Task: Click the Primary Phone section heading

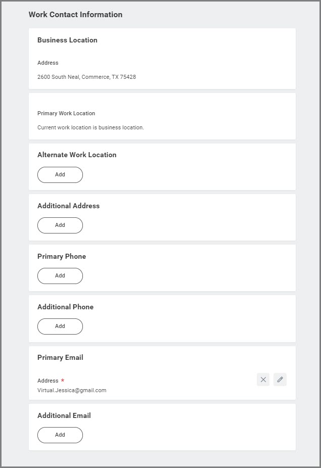Action: coord(62,257)
